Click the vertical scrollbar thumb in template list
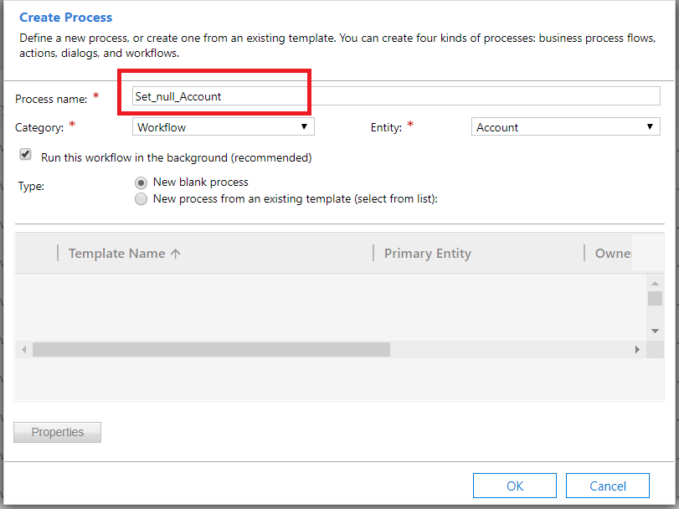 point(655,299)
